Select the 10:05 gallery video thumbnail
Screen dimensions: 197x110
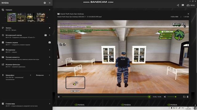pos(12,17)
